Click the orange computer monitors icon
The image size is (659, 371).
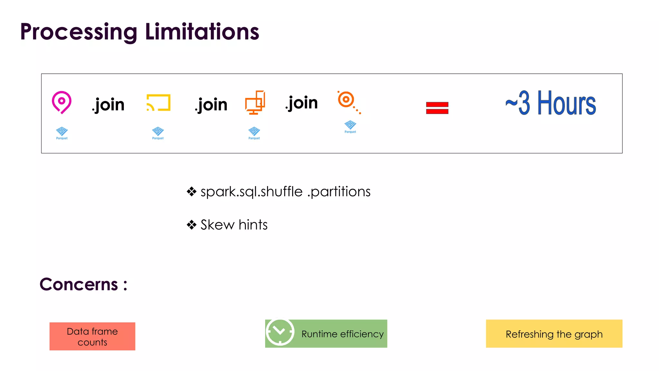tap(255, 102)
